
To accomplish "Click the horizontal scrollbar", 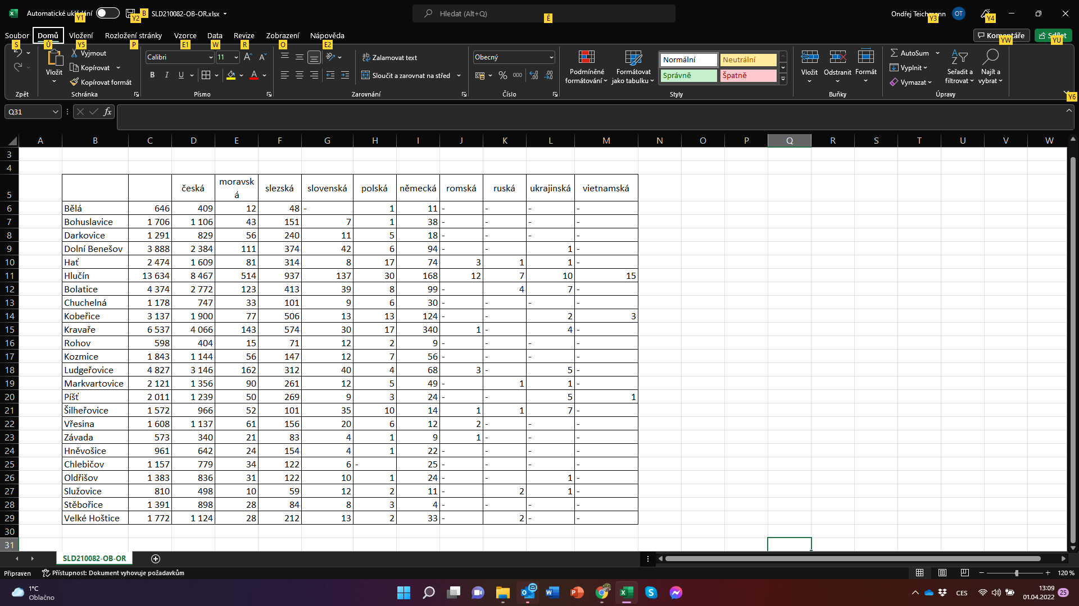I will 853,558.
